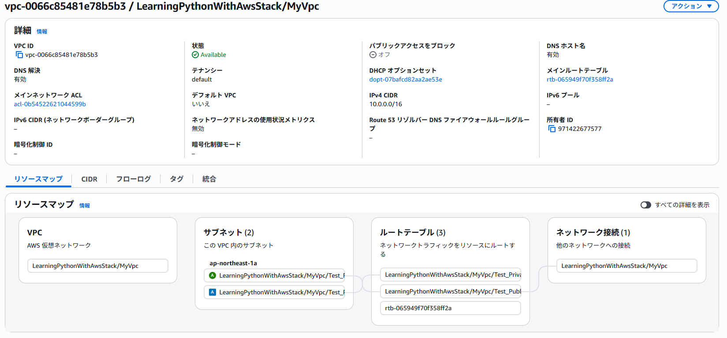Screen dimensions: 727x338
Task: Open main route table rtb-065949f70f358ff2a link
Action: 580,79
